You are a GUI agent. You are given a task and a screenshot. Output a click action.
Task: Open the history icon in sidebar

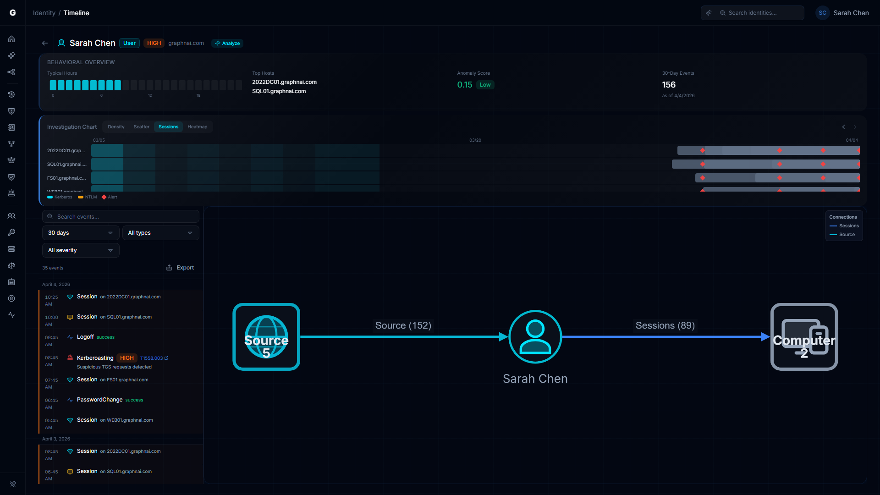tap(11, 94)
